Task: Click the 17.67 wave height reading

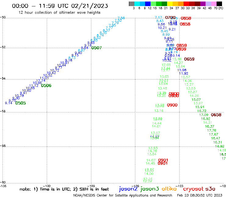Action: tap(213, 134)
